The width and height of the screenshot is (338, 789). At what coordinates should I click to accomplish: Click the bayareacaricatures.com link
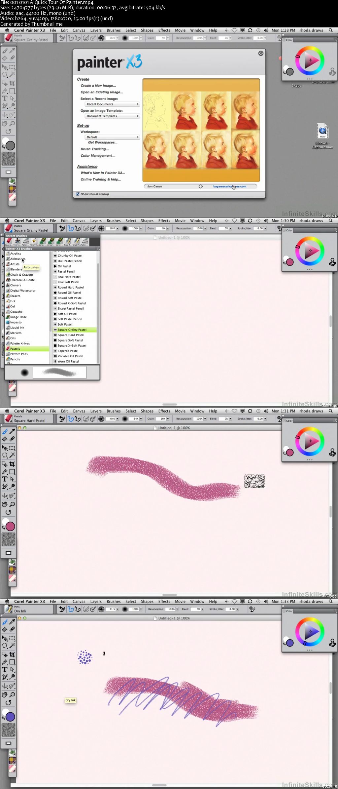click(230, 186)
